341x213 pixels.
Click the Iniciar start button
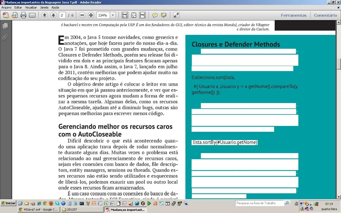(8, 203)
